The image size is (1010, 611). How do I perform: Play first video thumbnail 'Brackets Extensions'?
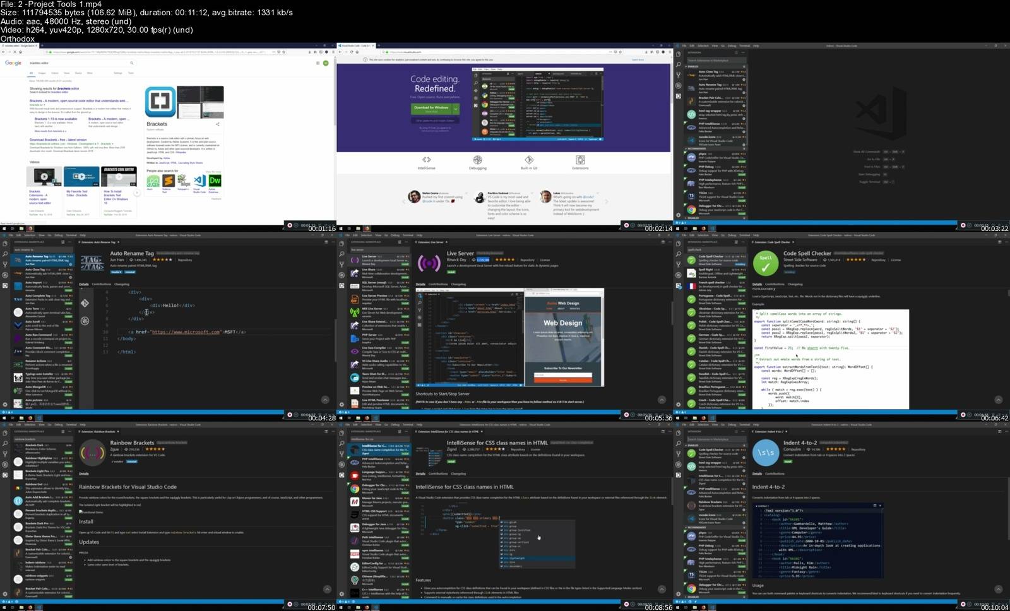(44, 177)
